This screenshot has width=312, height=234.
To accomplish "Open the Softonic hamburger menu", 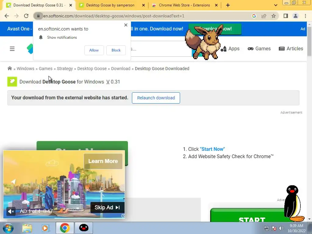I will click(12, 49).
